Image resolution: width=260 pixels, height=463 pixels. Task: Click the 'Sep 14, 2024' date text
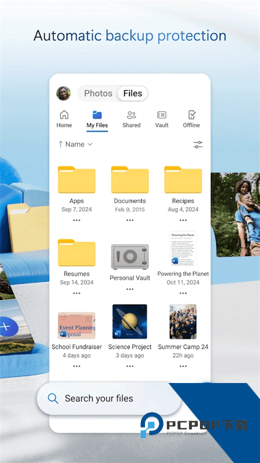click(x=77, y=283)
